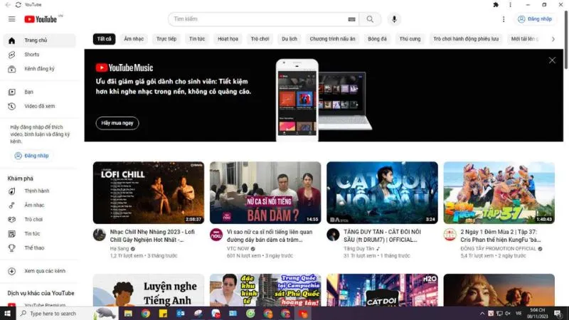This screenshot has width=569, height=320.
Task: Open the first Chrome icon next to File Explorer
Action: point(146,314)
